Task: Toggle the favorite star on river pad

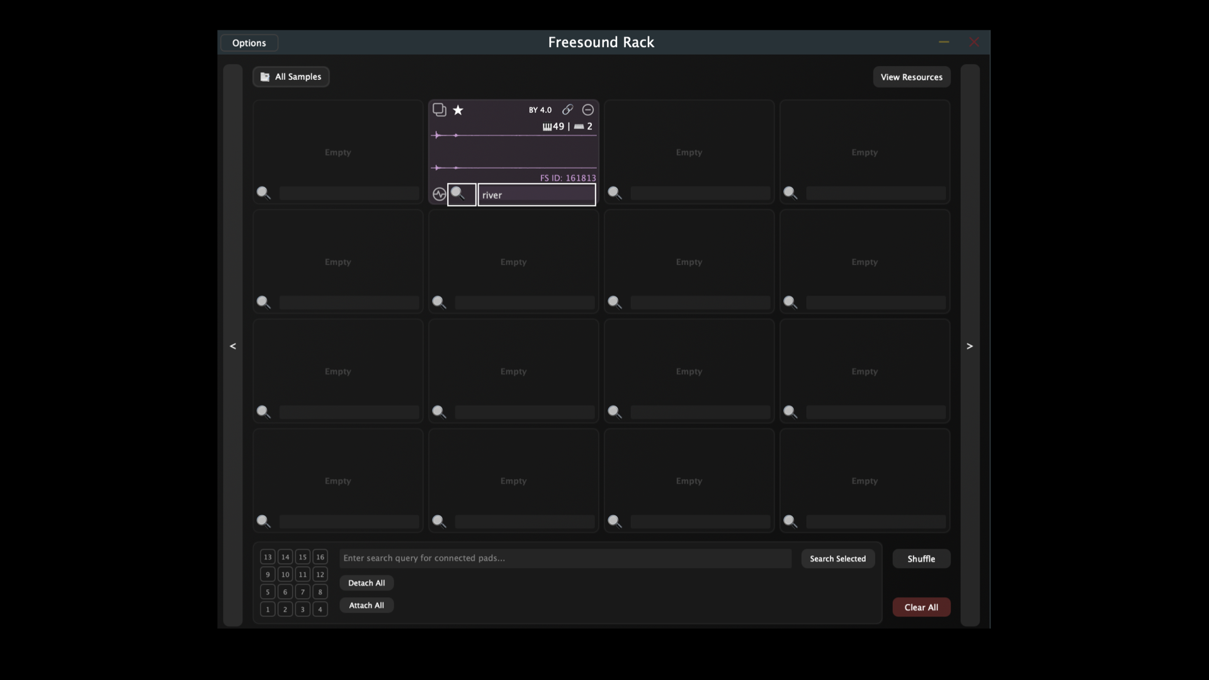Action: 458,110
